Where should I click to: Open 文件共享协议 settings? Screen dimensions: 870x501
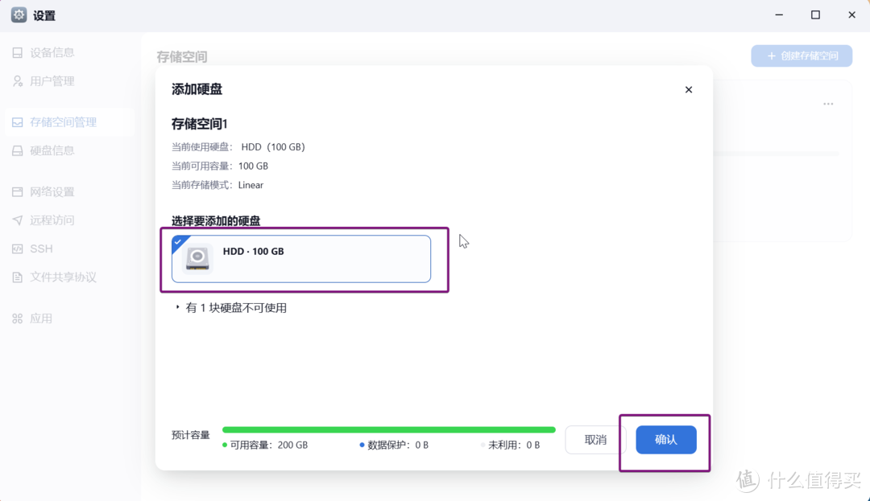point(60,277)
